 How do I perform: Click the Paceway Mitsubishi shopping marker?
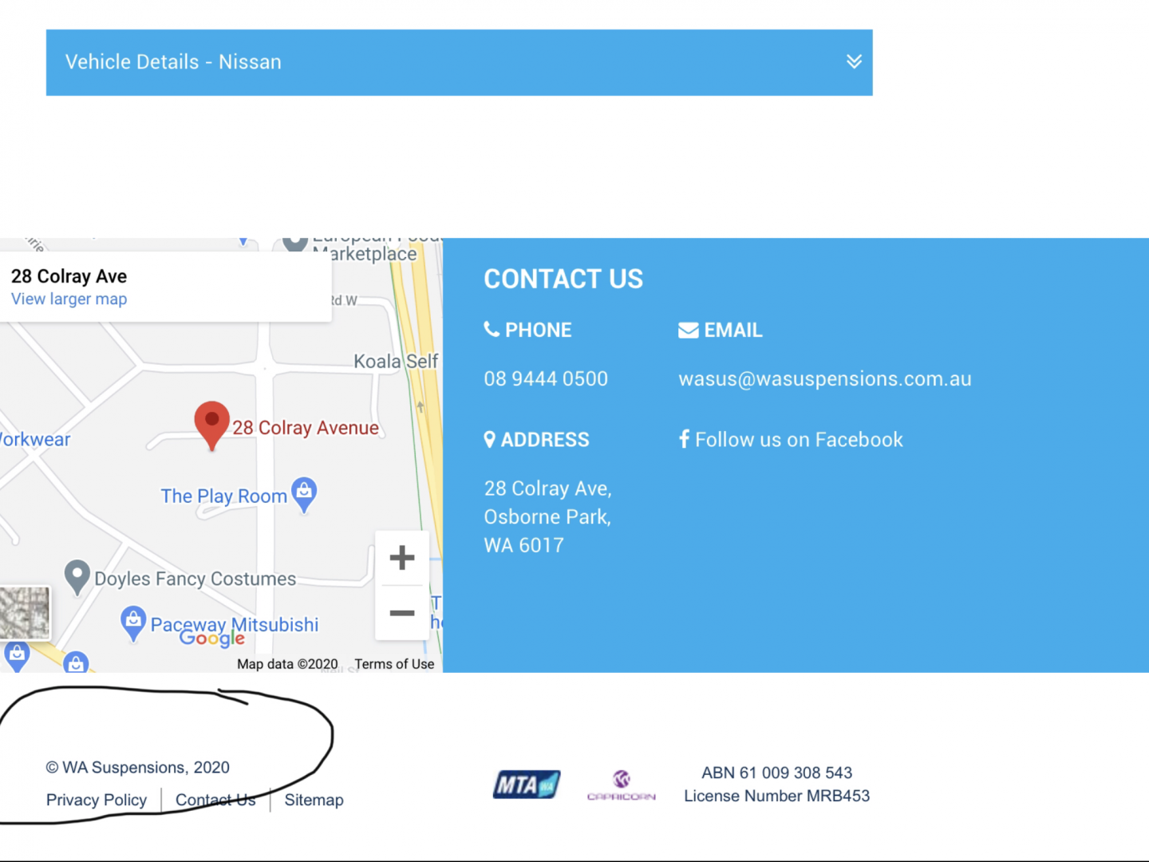pyautogui.click(x=132, y=622)
